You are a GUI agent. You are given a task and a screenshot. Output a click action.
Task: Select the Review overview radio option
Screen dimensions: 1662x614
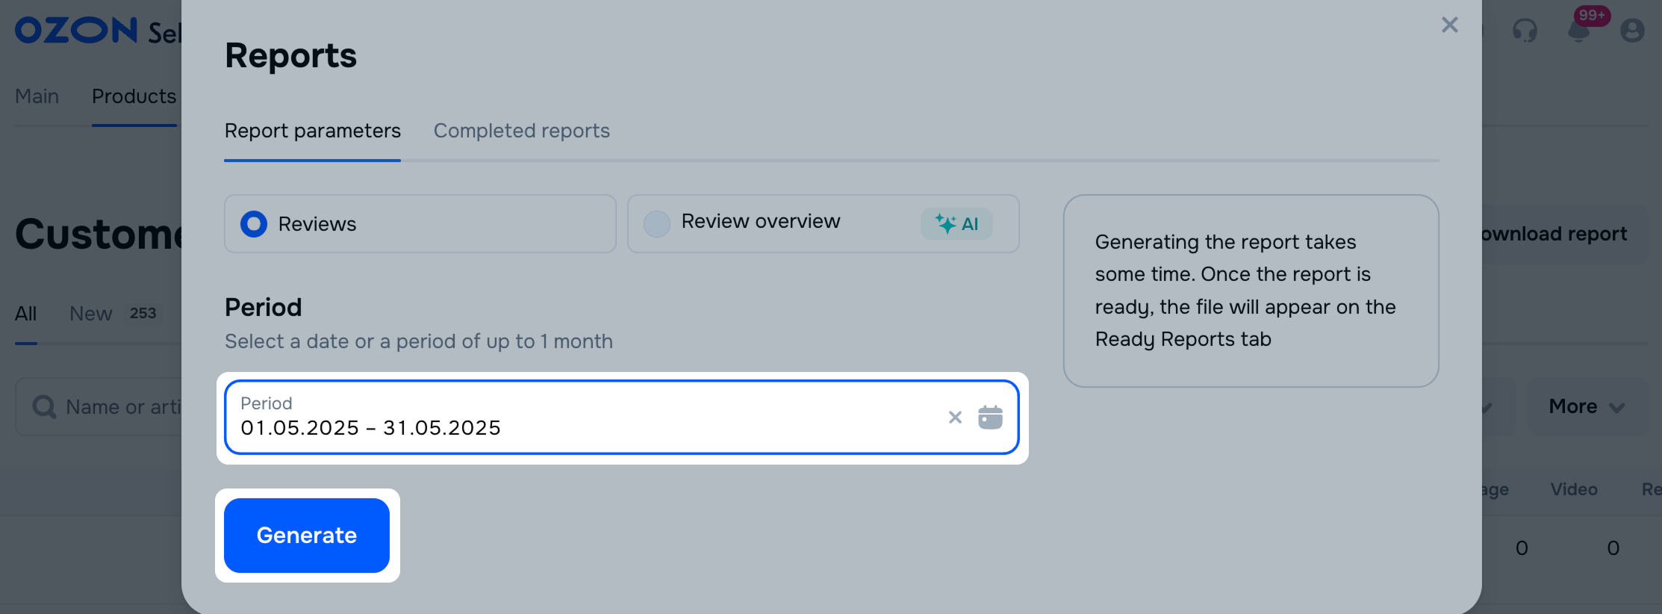[x=657, y=224]
